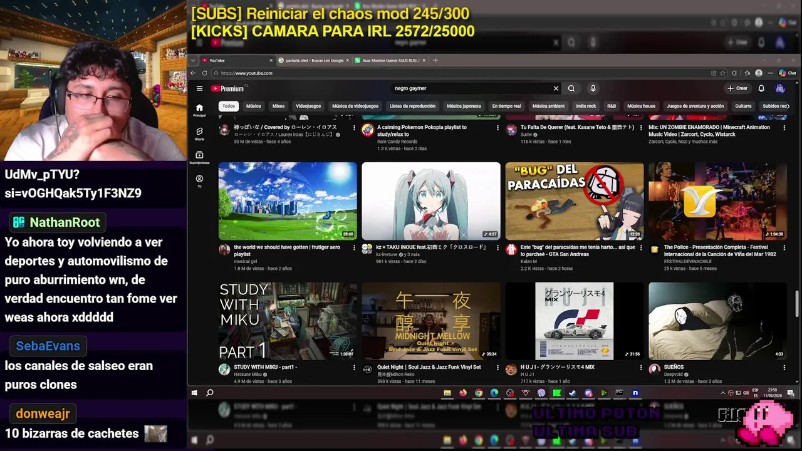
Task: Select the Indie rock chip
Action: pos(586,106)
